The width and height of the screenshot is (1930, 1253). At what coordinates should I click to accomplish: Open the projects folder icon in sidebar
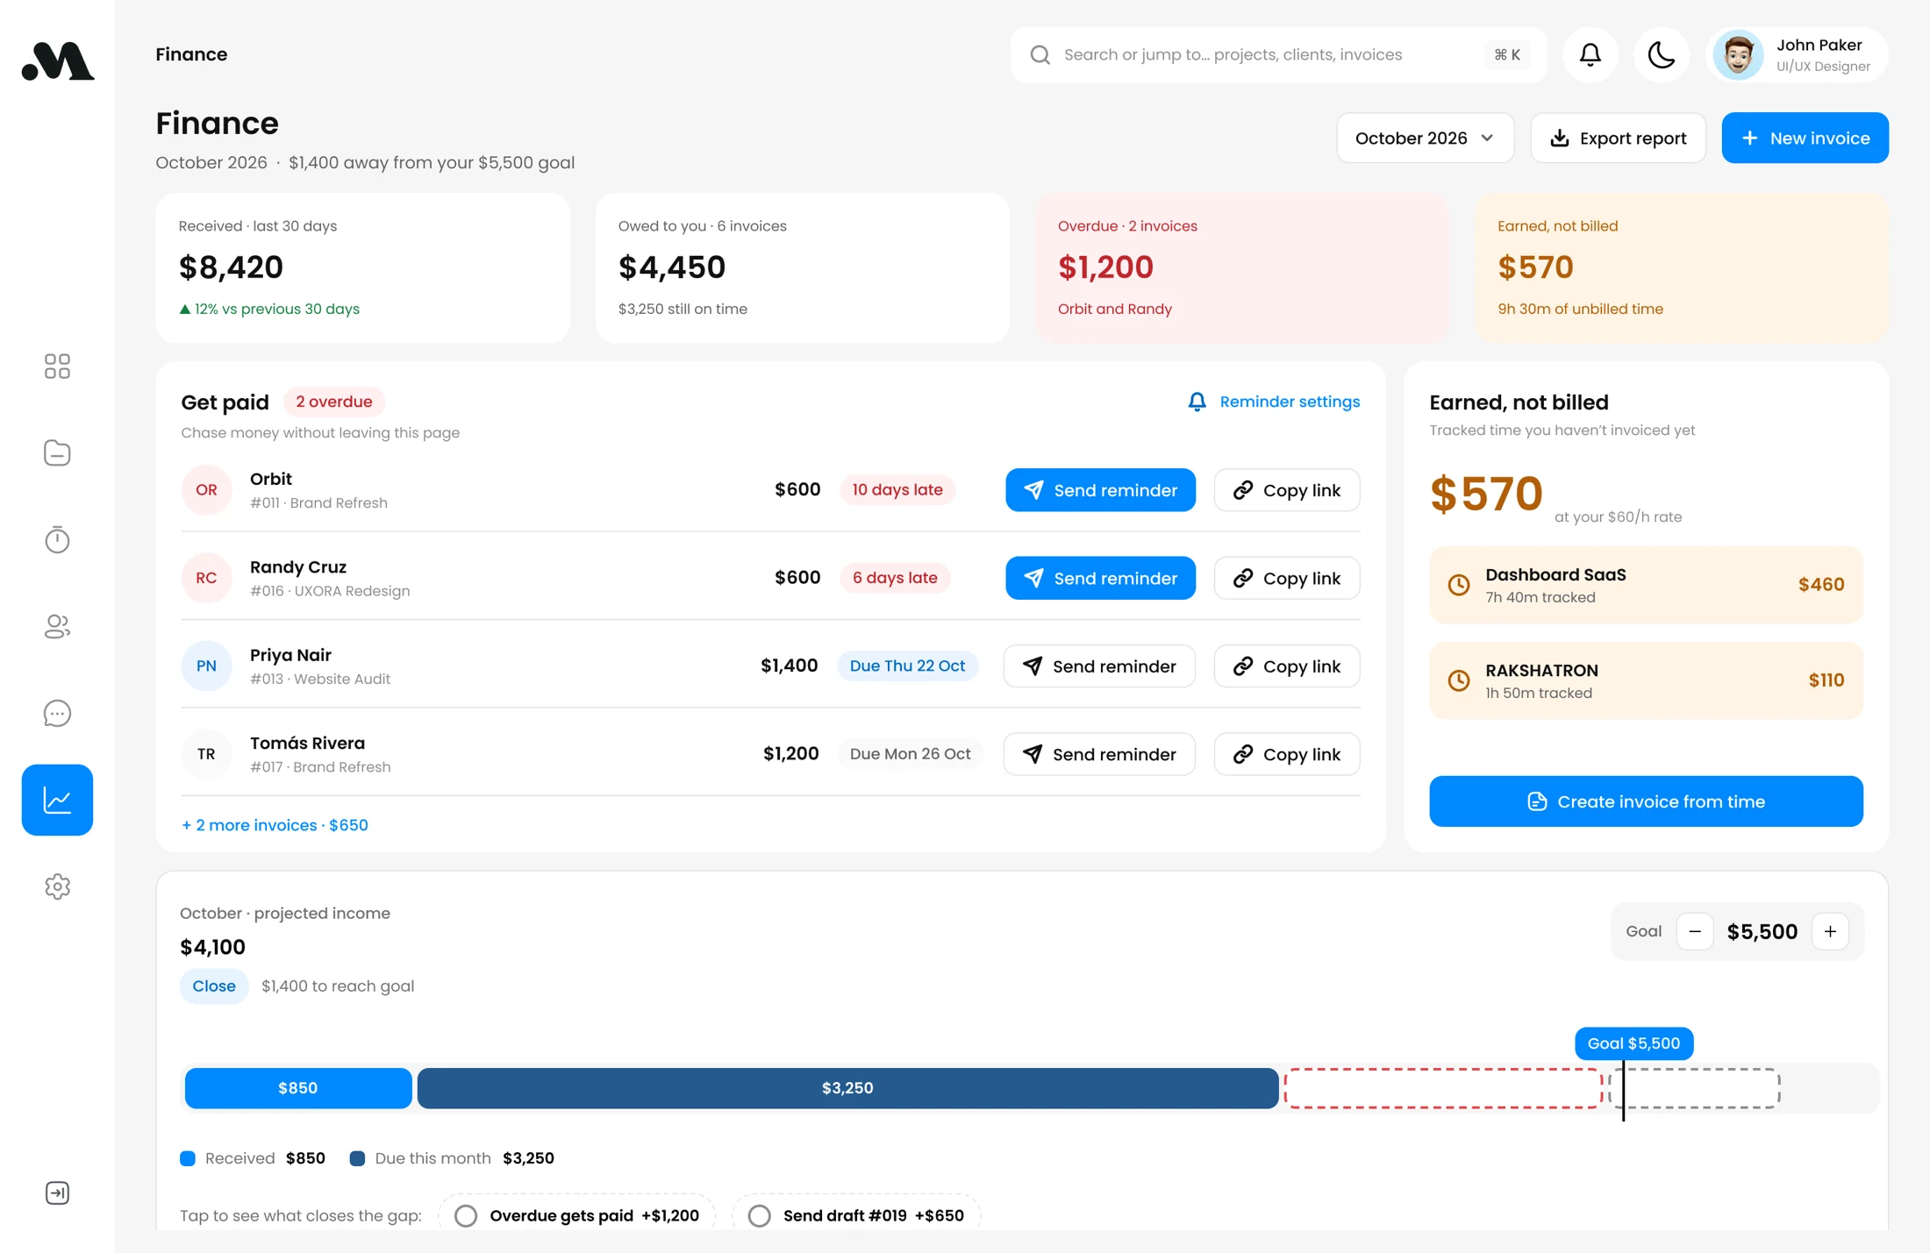tap(57, 452)
